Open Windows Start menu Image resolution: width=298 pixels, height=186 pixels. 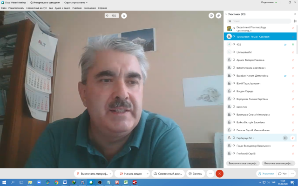click(4, 182)
